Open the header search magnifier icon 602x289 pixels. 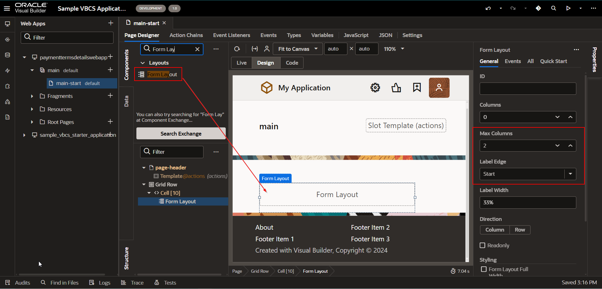(x=553, y=8)
